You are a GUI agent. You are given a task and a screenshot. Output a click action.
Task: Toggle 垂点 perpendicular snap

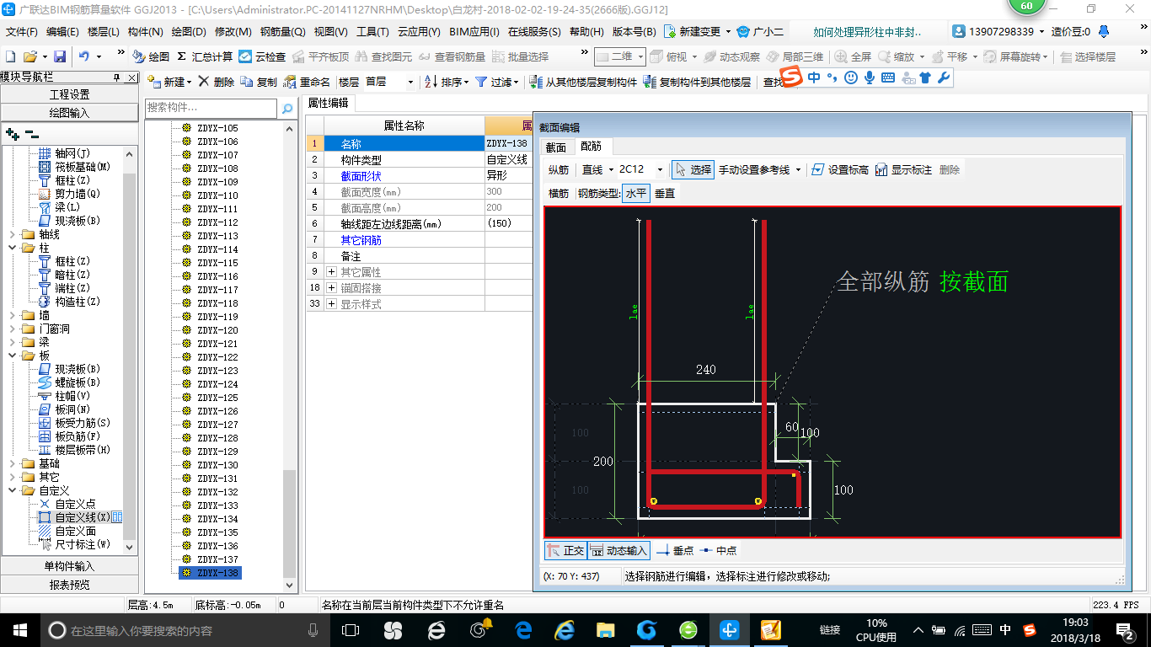click(x=675, y=550)
